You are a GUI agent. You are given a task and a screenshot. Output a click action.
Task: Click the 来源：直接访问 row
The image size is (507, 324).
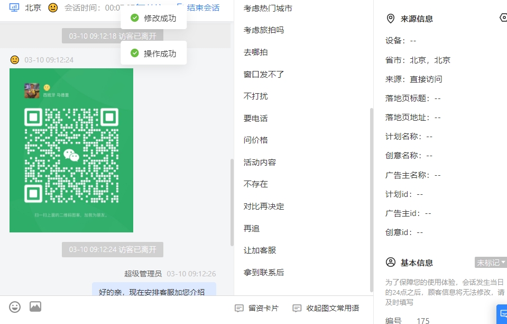tap(413, 79)
